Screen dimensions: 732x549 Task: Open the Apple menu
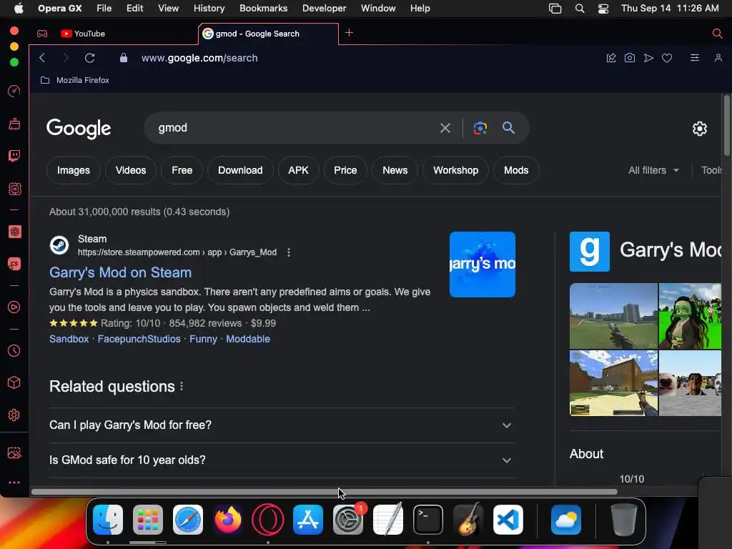click(x=19, y=9)
